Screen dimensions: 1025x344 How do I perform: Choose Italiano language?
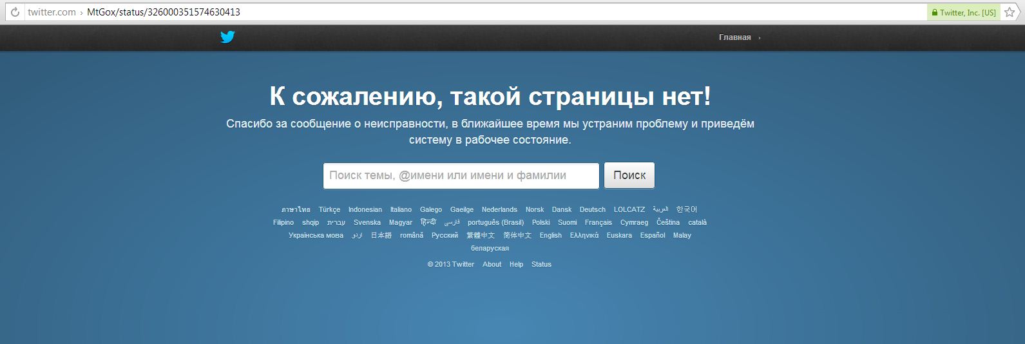pyautogui.click(x=401, y=209)
